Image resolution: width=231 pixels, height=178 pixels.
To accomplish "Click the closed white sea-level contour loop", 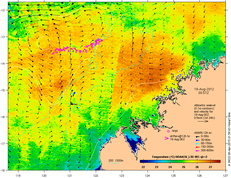I will (x=44, y=43).
